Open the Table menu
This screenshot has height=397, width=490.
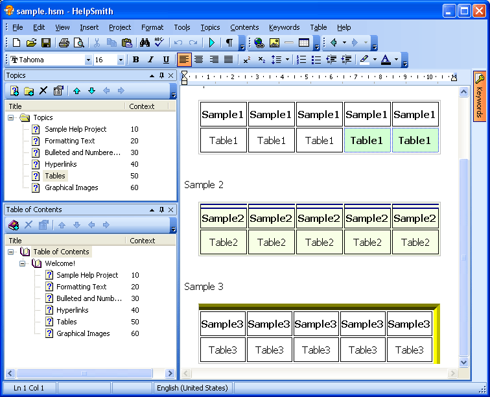(x=318, y=27)
